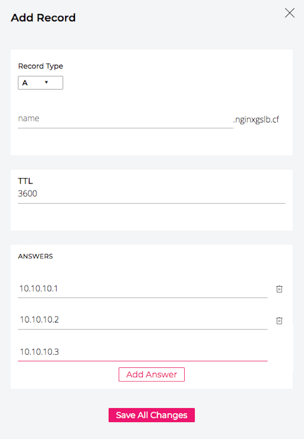
Task: Click the Add Record dialog title
Action: (43, 17)
